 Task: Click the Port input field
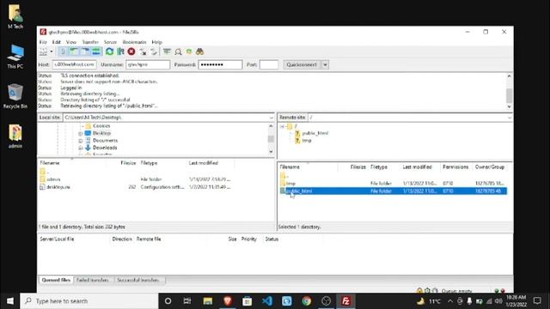(x=269, y=64)
